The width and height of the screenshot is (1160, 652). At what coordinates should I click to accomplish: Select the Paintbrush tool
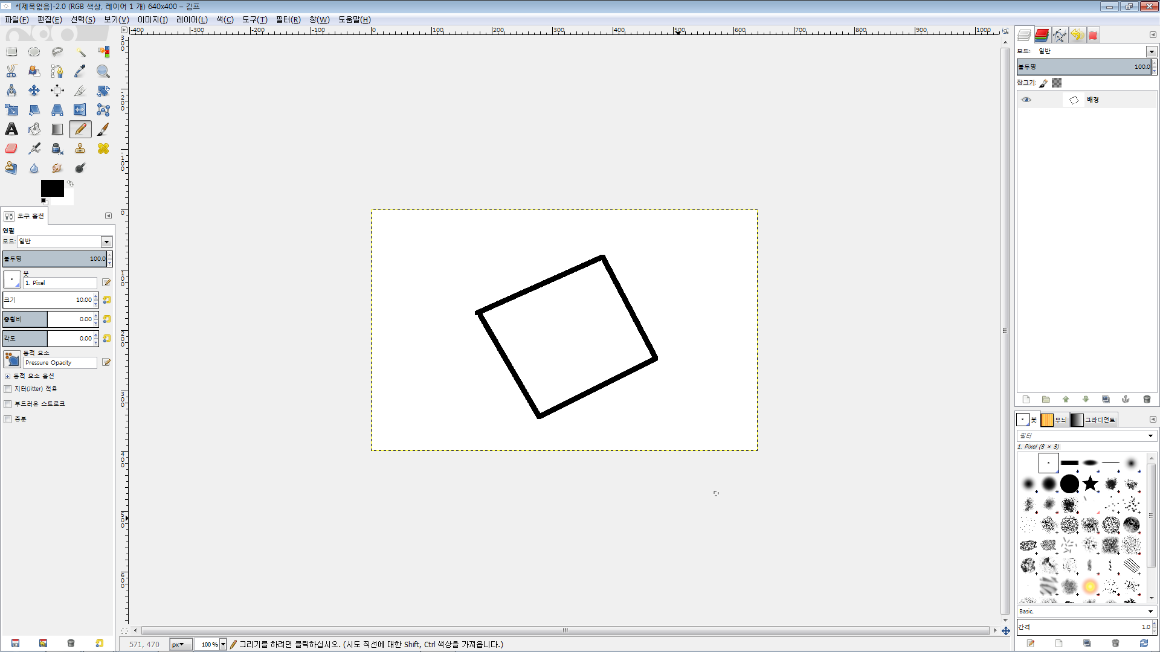[103, 129]
